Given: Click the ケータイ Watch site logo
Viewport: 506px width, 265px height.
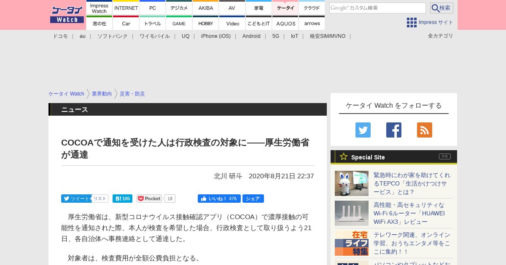Looking at the screenshot, I should click(67, 14).
